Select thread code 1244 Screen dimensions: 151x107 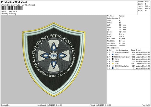click(133, 59)
